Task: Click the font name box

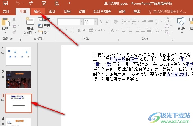Action: tap(68, 22)
